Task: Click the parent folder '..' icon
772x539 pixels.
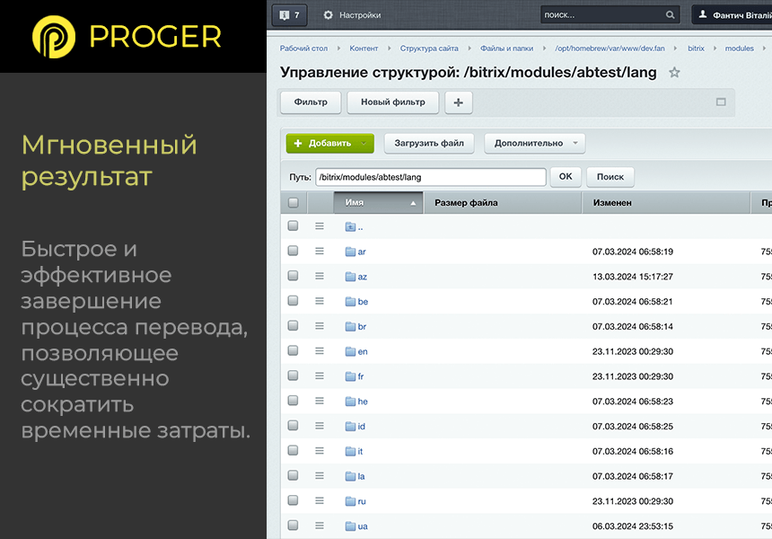Action: (x=350, y=226)
